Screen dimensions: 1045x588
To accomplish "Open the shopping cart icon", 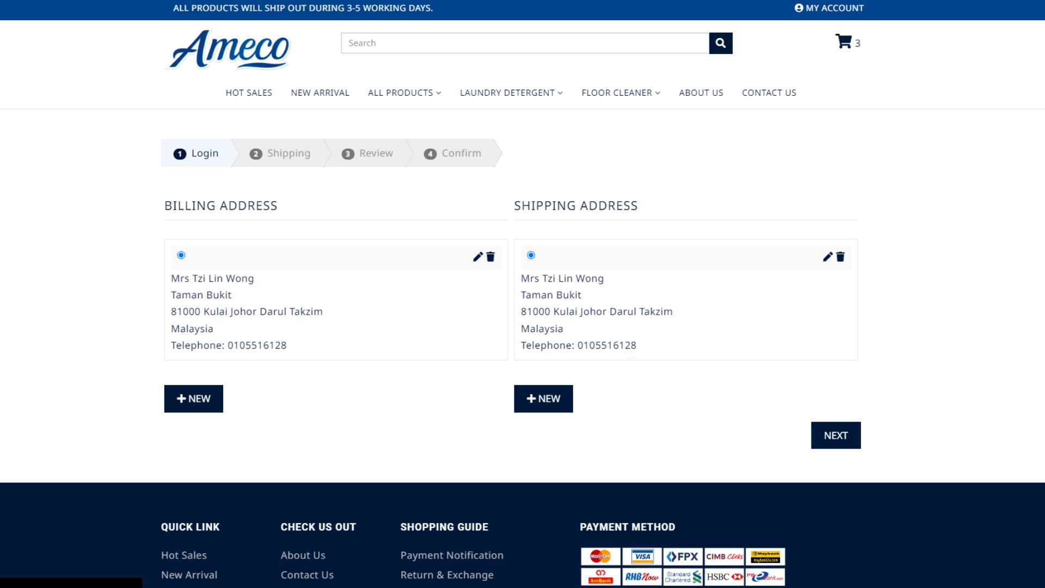I will 844,42.
